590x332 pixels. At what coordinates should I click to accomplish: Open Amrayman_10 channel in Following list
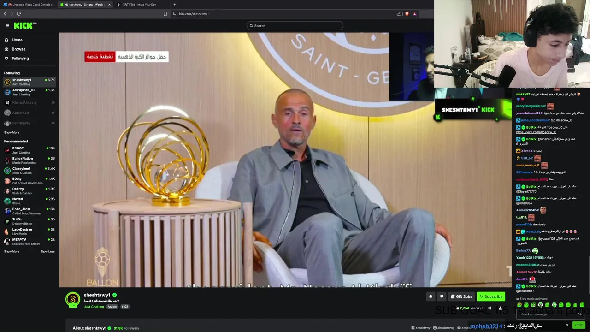[x=29, y=92]
